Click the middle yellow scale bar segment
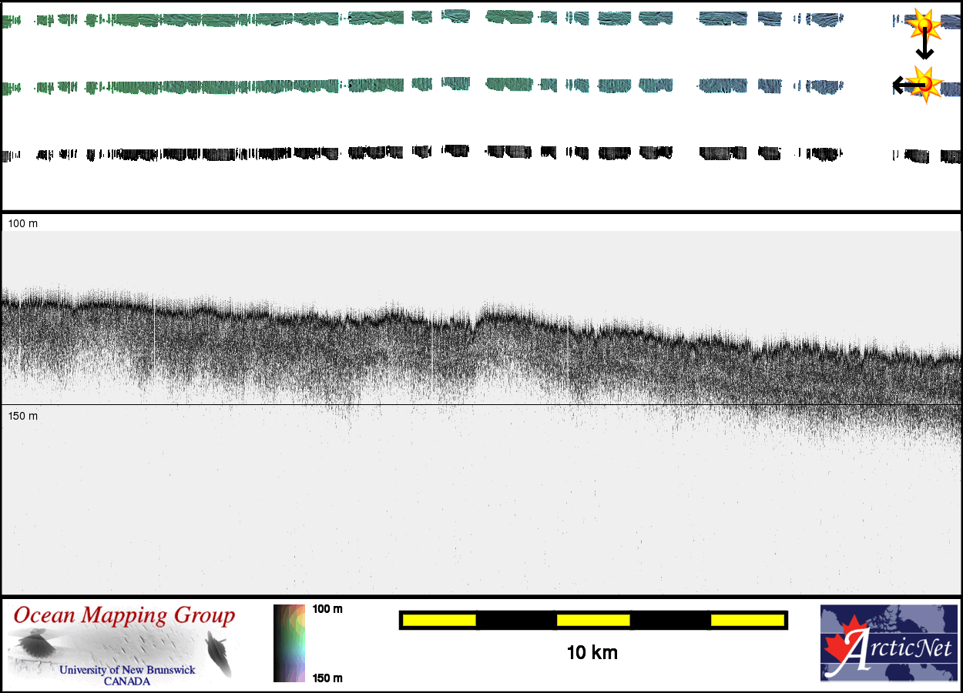963x693 pixels. 593,620
